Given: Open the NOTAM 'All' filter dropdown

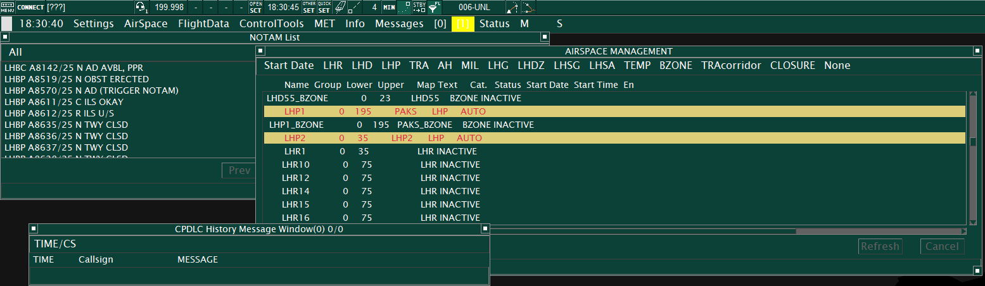Looking at the screenshot, I should [x=15, y=53].
